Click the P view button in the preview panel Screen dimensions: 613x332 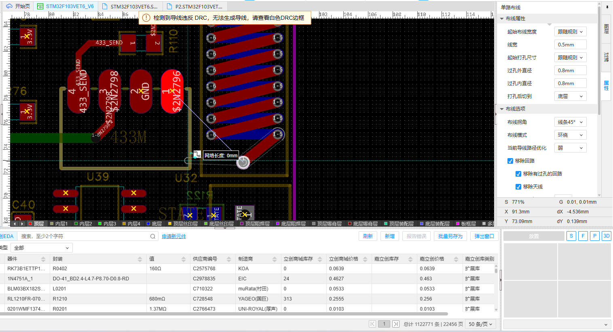(x=594, y=236)
